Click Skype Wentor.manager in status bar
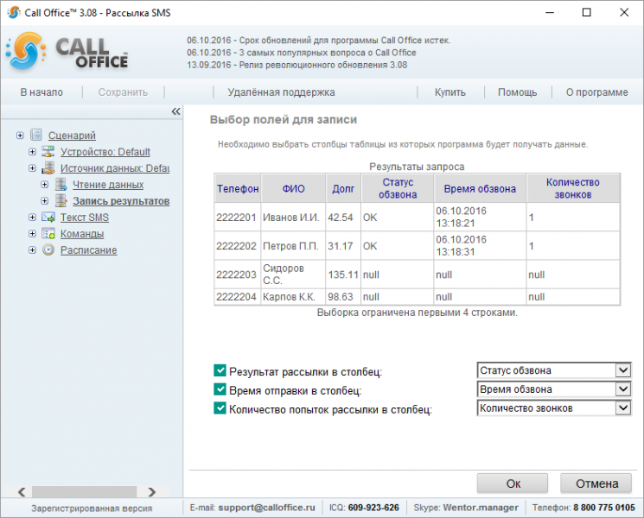This screenshot has width=644, height=518. (x=481, y=508)
